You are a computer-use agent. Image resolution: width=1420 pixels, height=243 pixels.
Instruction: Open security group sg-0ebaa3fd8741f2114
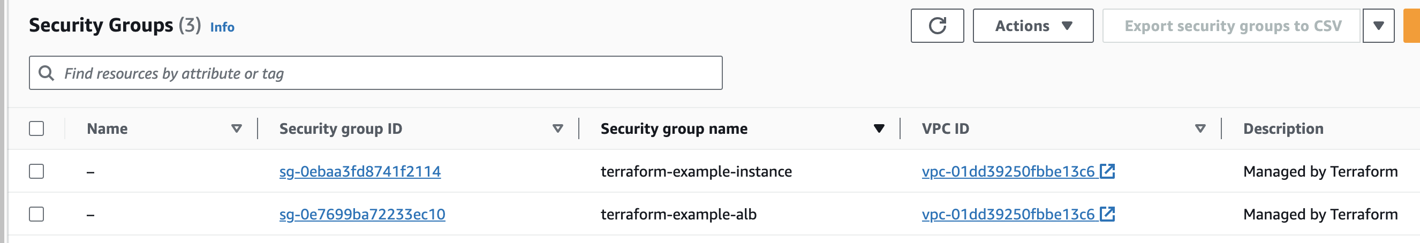click(x=360, y=171)
